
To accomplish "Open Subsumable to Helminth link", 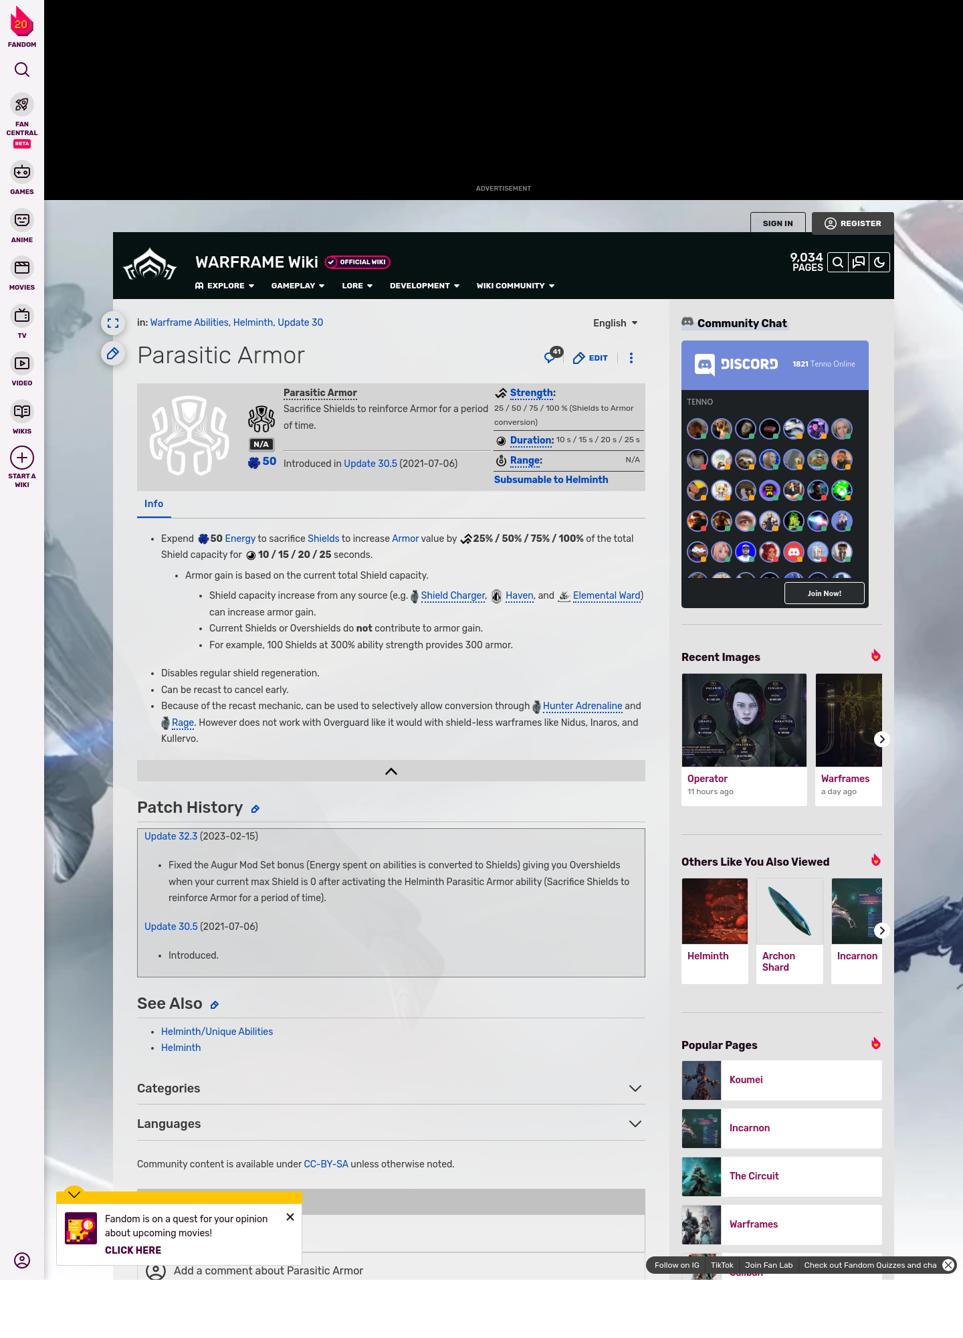I will tap(551, 480).
